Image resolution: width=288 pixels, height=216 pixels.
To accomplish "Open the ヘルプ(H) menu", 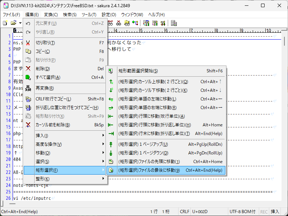I will 157,14.
